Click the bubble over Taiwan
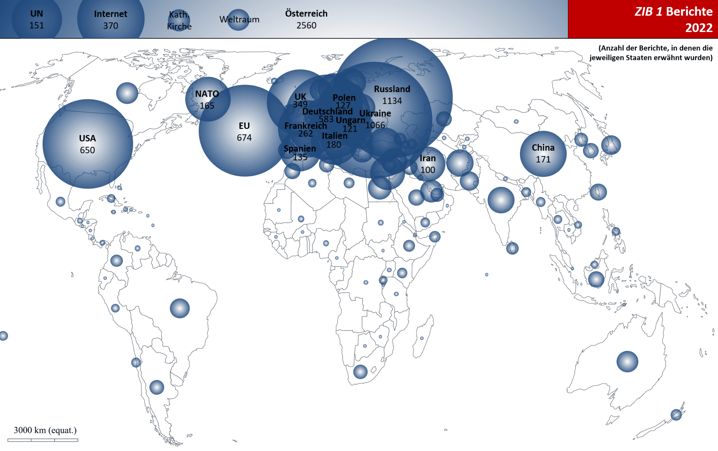 pos(598,192)
